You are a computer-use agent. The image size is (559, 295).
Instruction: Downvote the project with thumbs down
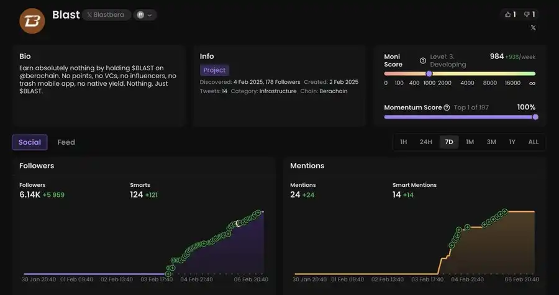(529, 14)
